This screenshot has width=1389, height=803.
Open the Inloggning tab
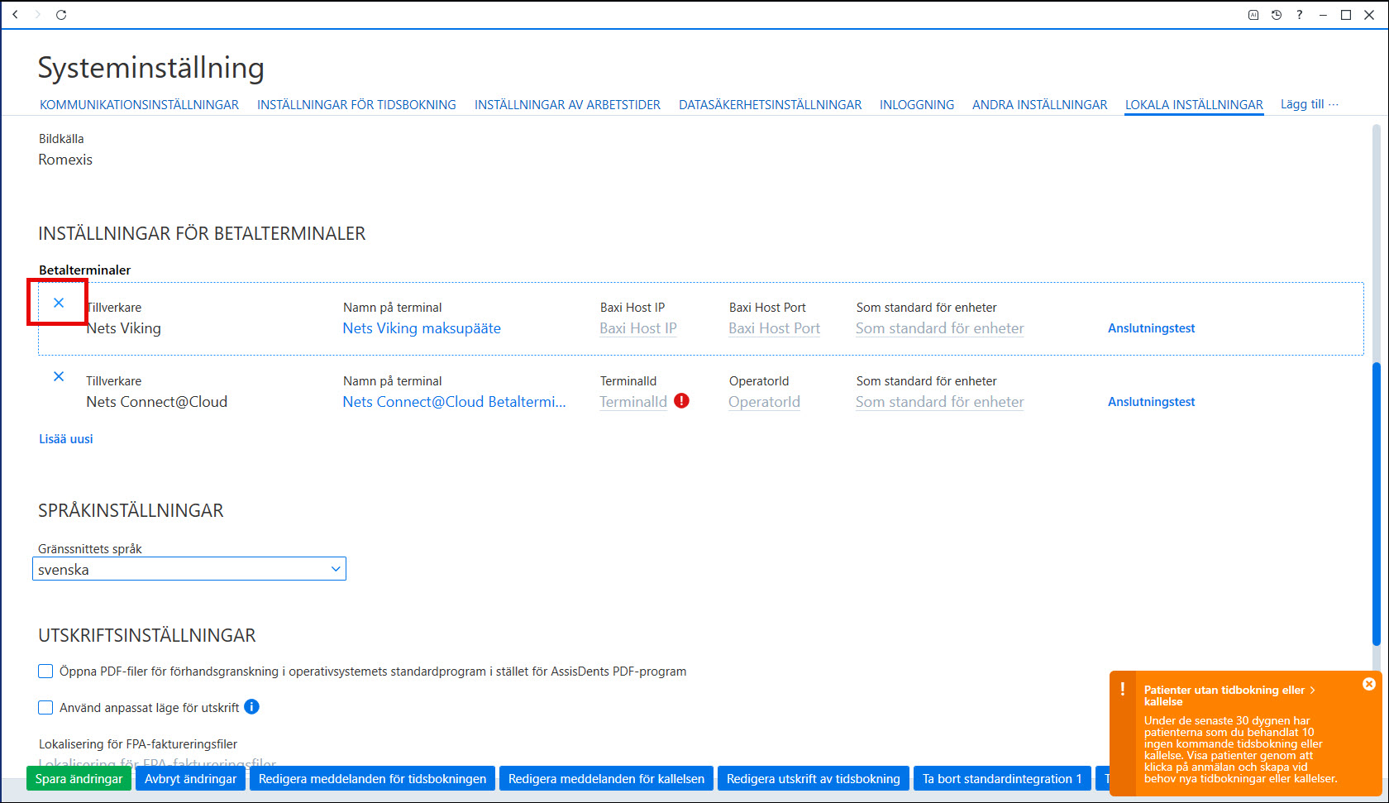click(917, 105)
